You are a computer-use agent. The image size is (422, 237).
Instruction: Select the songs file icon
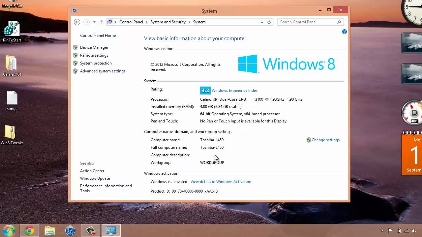(x=12, y=101)
